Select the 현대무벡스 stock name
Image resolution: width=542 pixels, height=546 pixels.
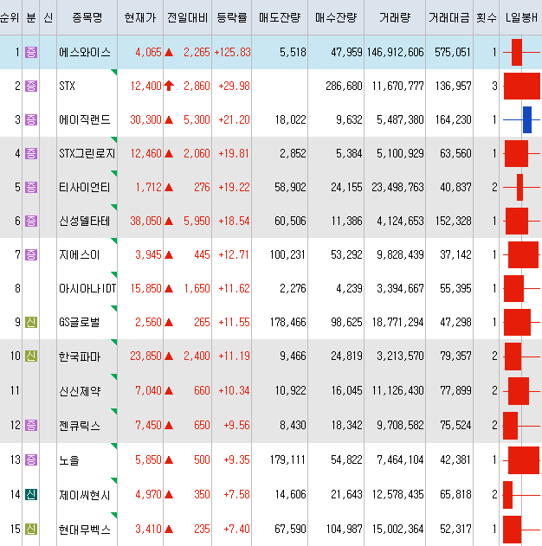coord(85,530)
